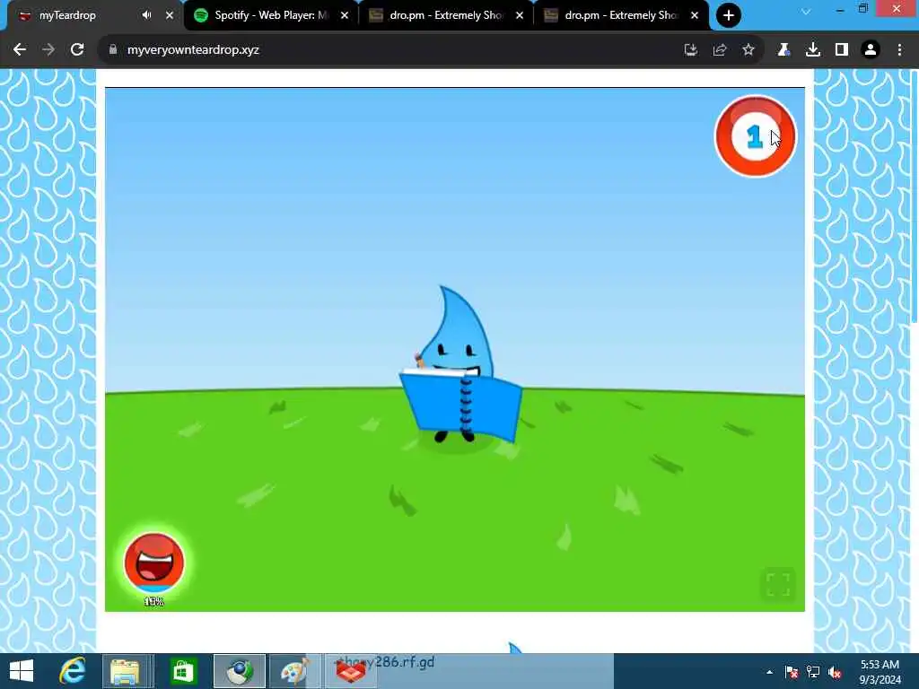Image resolution: width=919 pixels, height=689 pixels.
Task: Open File Explorer from taskbar
Action: (x=125, y=671)
